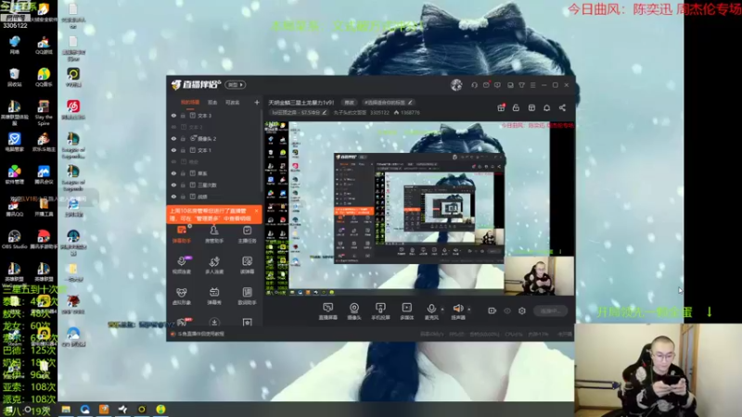Open file explorer on taskbar
Screen dimensions: 742x417
pos(66,409)
